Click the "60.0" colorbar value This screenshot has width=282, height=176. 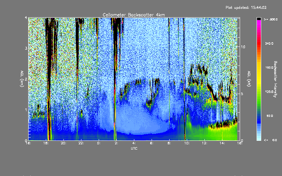(270, 116)
